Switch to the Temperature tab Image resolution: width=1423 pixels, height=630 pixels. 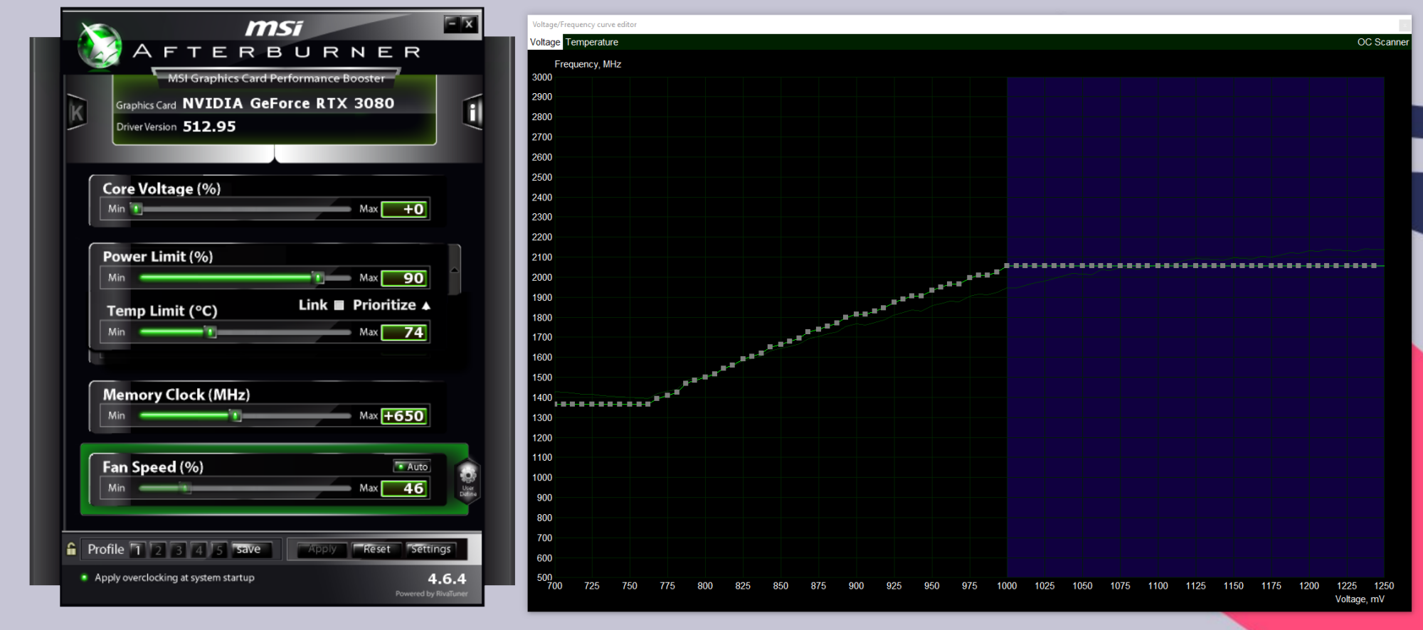(x=591, y=42)
